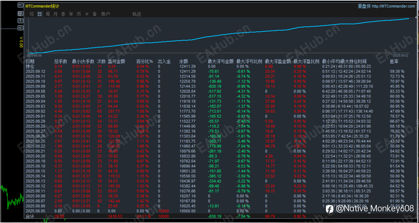Click the total profit 2416.53

115,216
